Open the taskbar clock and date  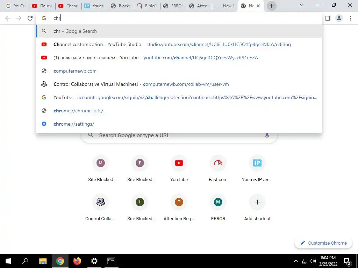tap(328, 261)
